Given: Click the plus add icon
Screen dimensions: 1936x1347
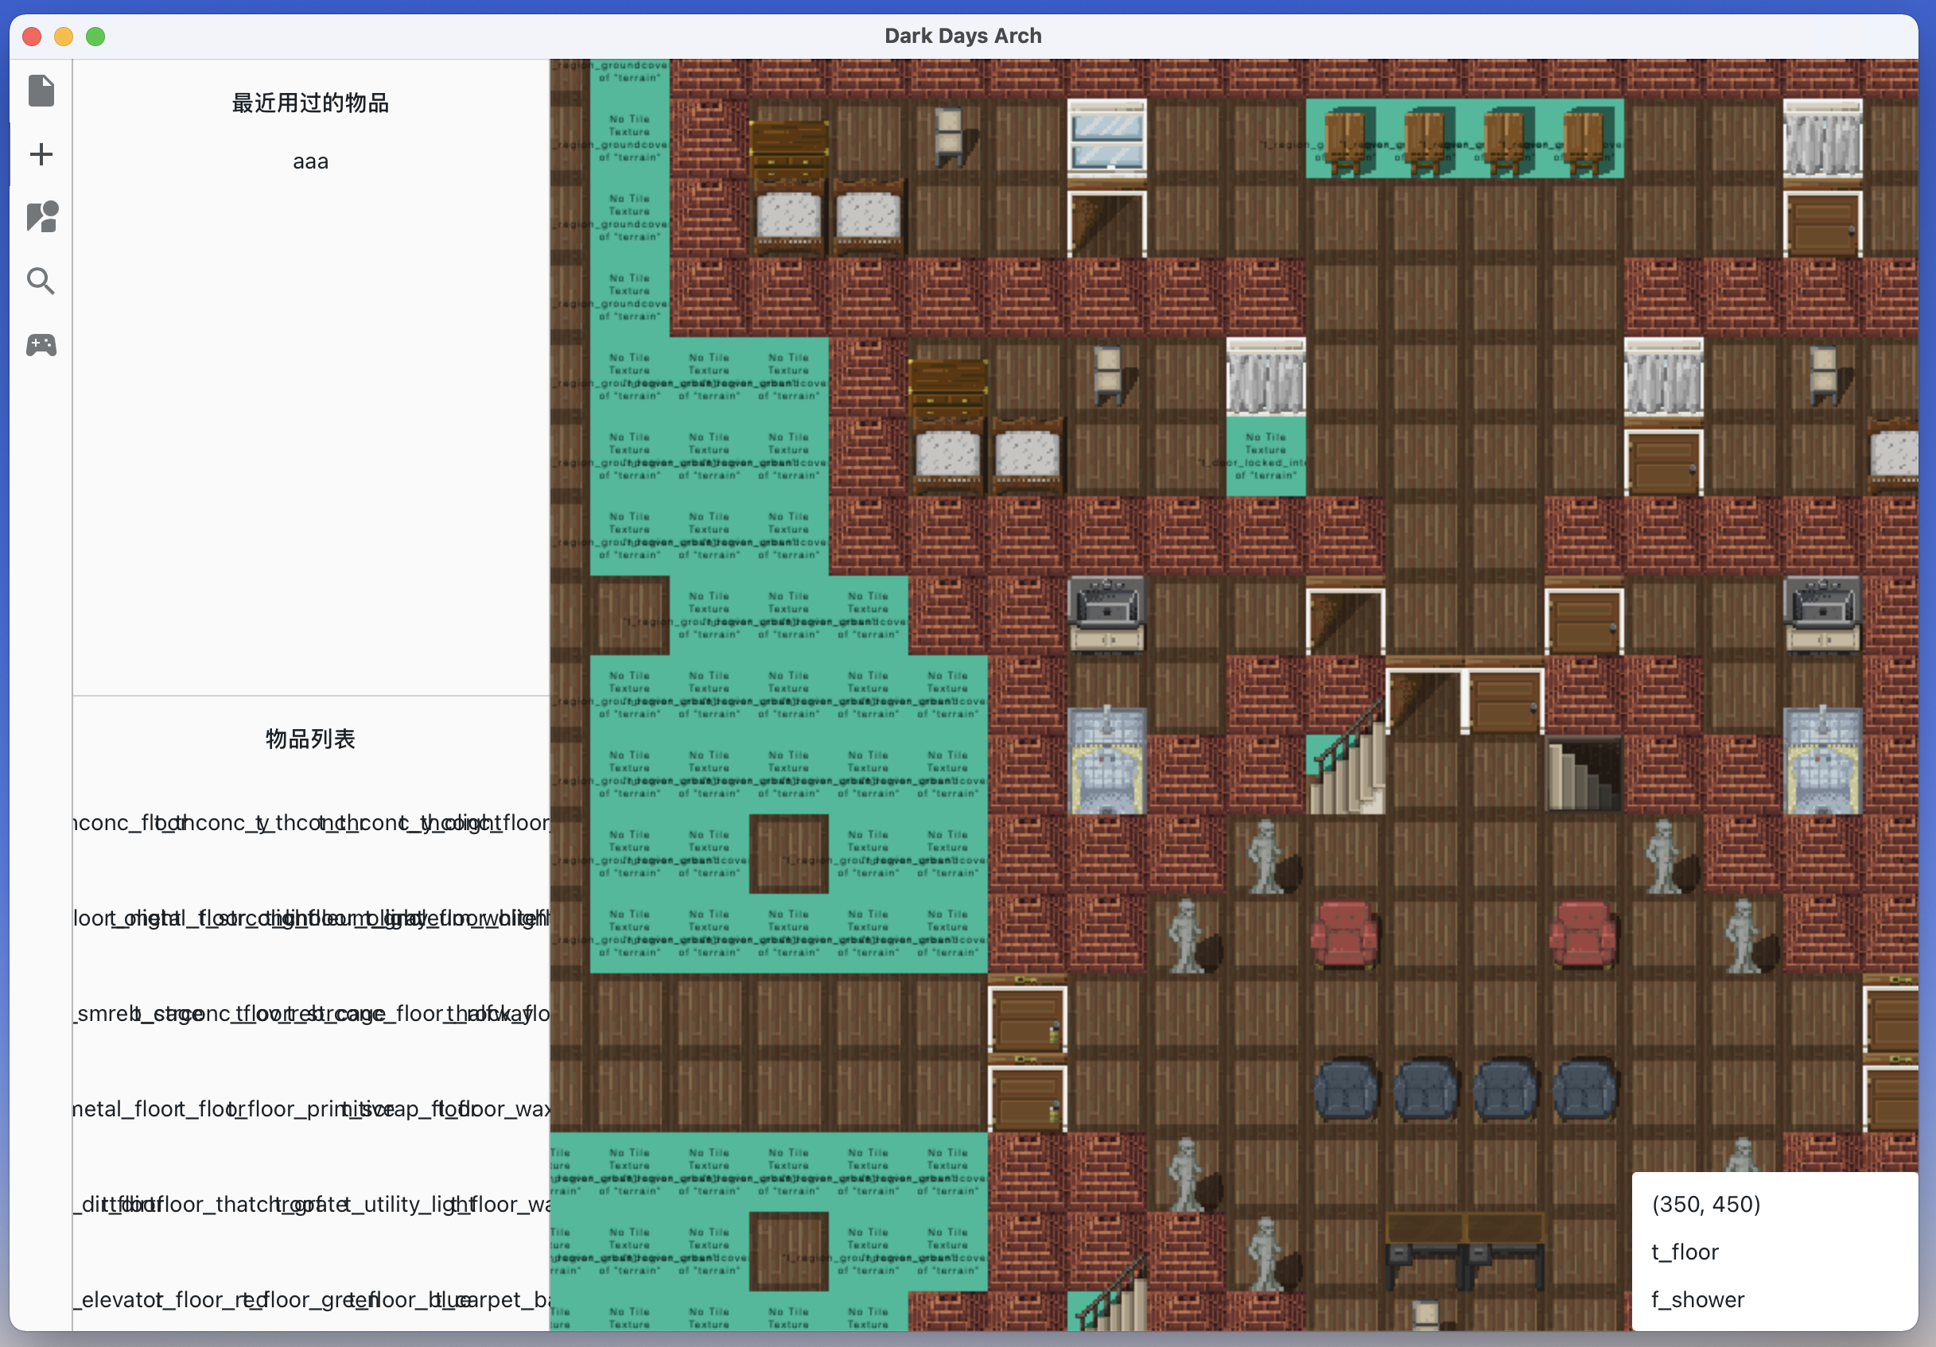Looking at the screenshot, I should [41, 154].
